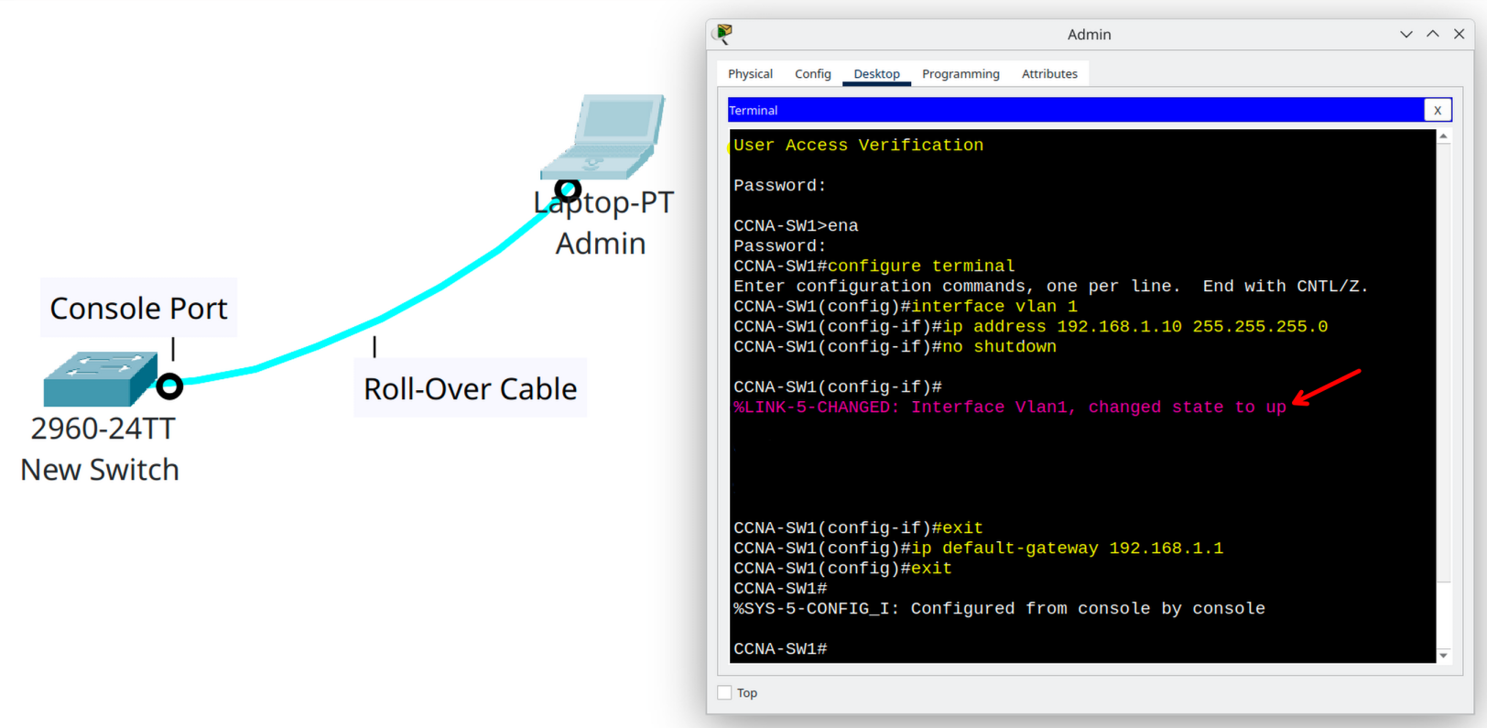Go to the Attributes tab
The image size is (1487, 728).
point(1049,74)
